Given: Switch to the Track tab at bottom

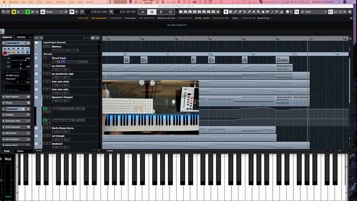Looking at the screenshot, I should tap(7, 151).
